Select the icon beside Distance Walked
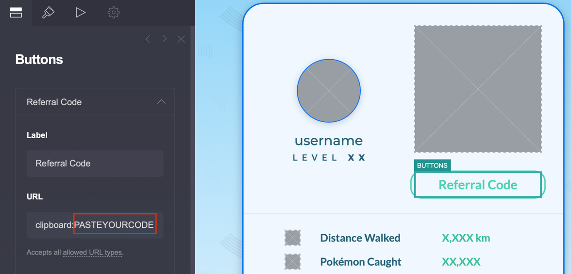Image resolution: width=571 pixels, height=274 pixels. 292,238
